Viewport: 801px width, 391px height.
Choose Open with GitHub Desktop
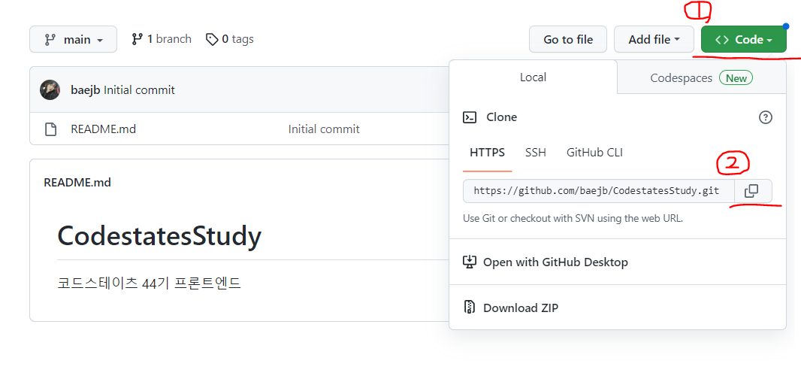[x=618, y=262]
